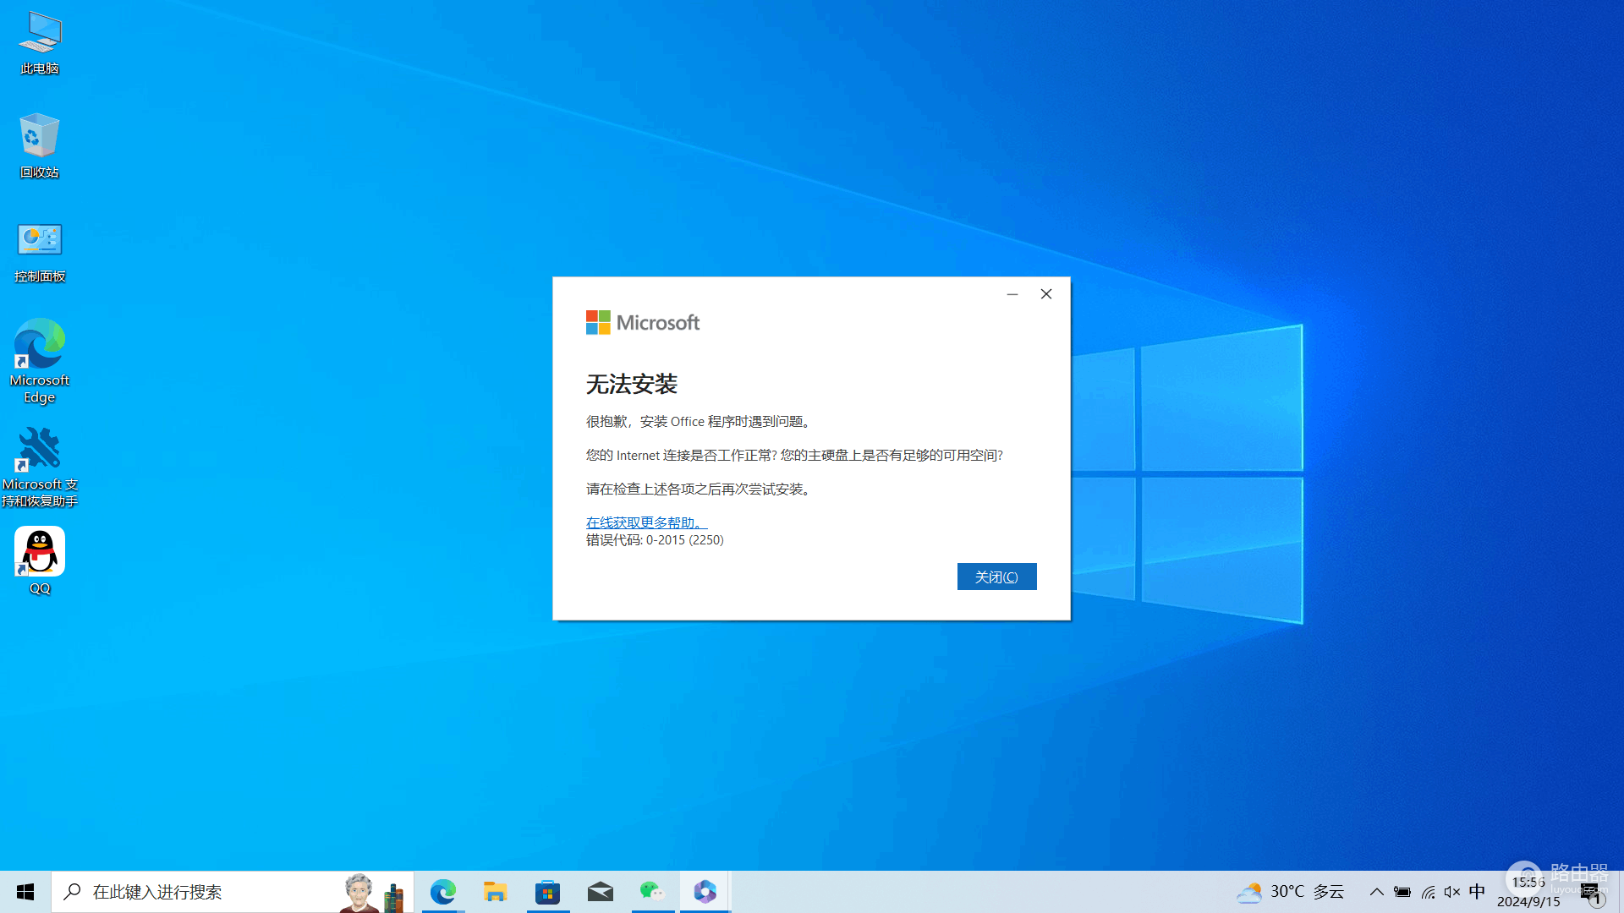Screen dimensions: 1624x913
Task: Launch Edge from the taskbar
Action: coord(442,892)
